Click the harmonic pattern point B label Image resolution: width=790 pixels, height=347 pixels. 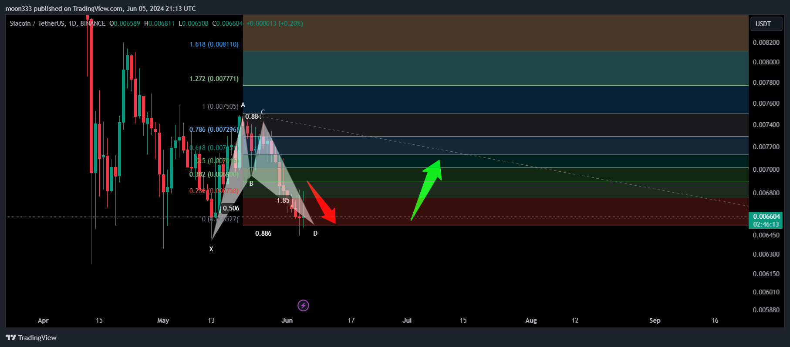point(251,184)
